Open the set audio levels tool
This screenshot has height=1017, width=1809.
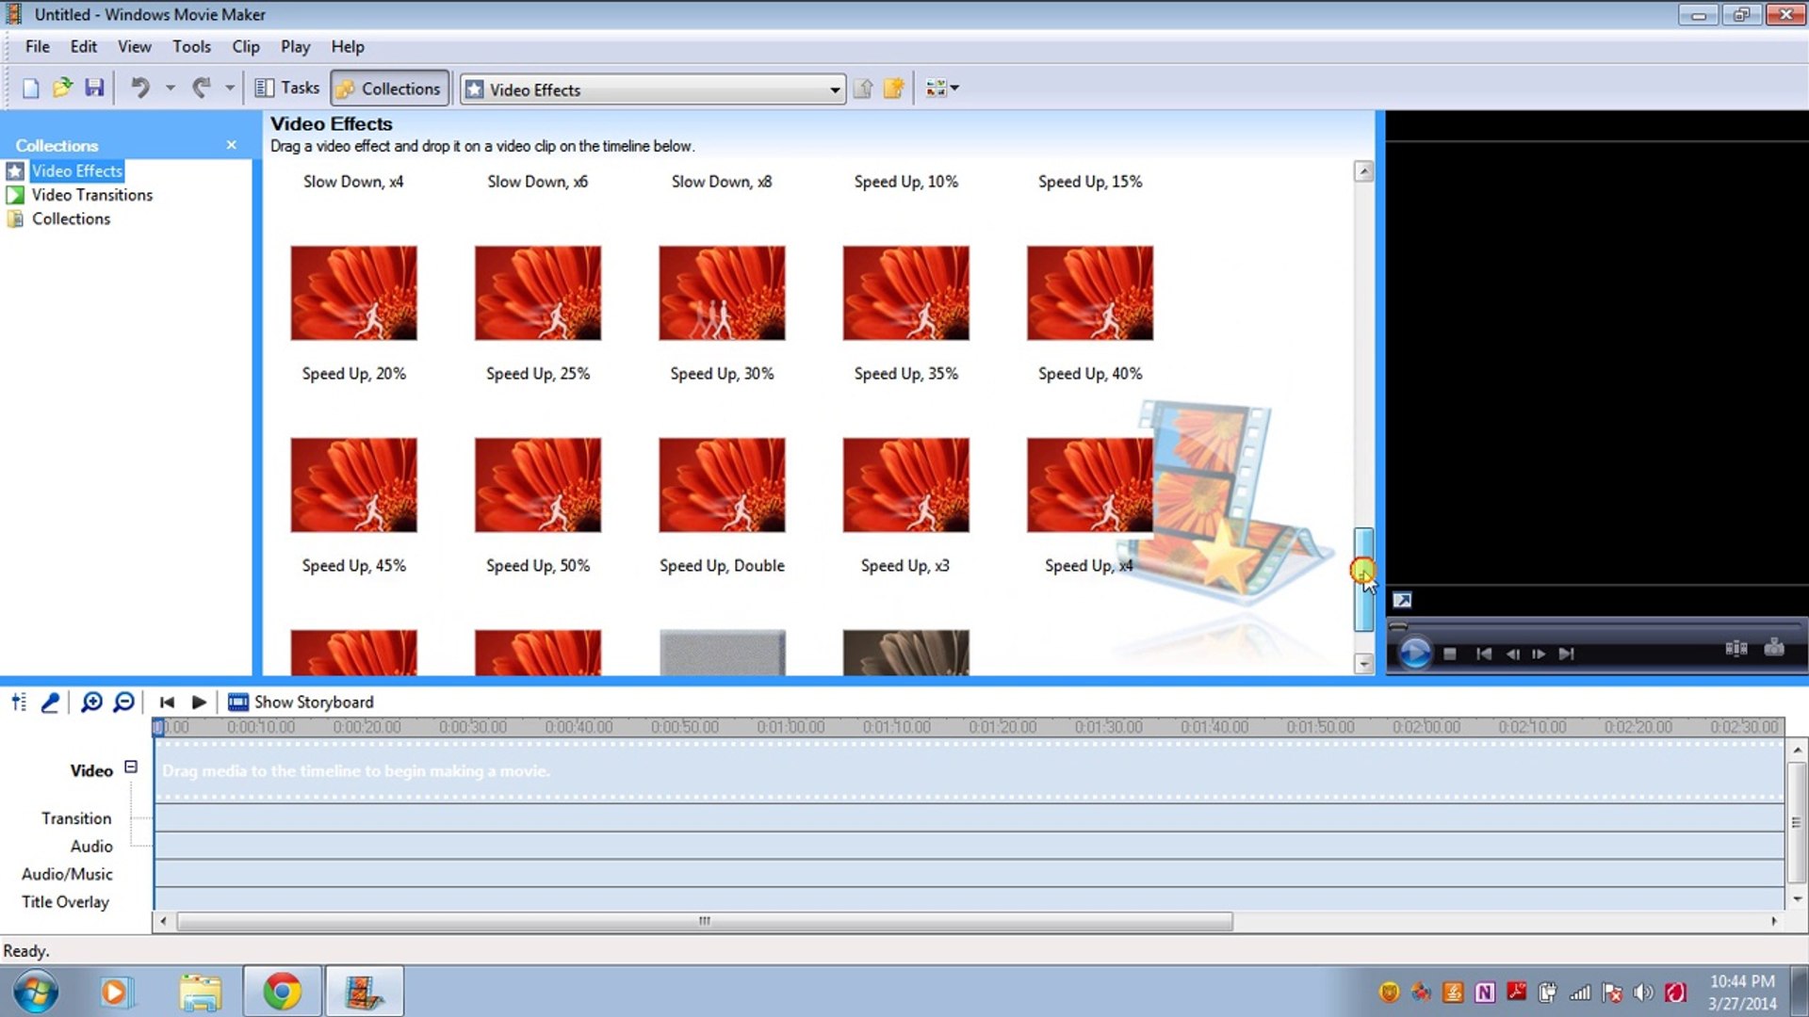pyautogui.click(x=18, y=702)
